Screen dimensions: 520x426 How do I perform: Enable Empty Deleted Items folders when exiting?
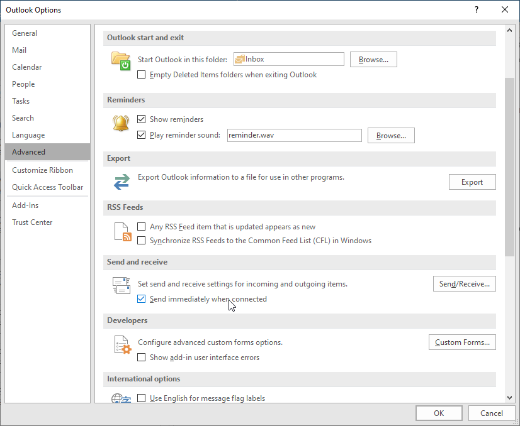141,75
